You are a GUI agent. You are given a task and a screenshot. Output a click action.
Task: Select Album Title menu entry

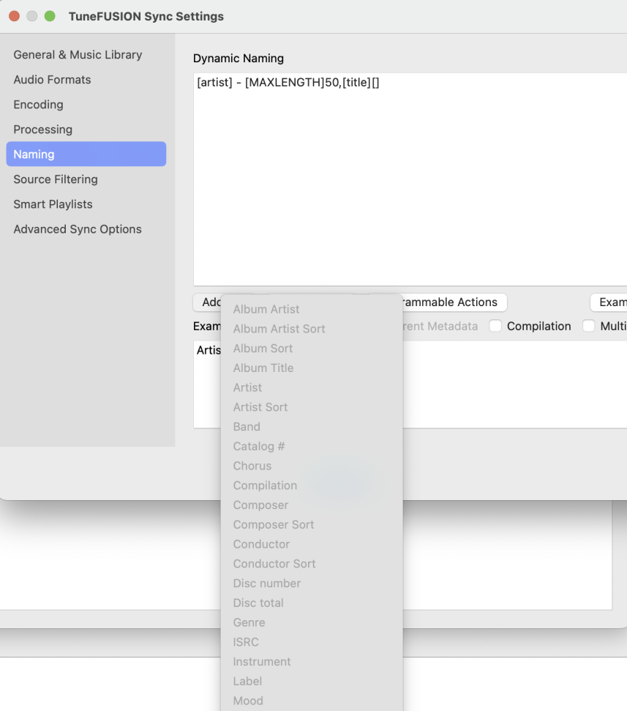[x=312, y=368]
